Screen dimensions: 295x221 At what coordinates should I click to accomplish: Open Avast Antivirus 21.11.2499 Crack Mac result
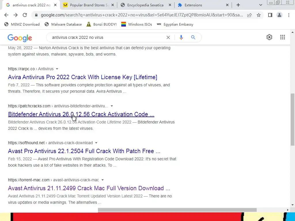89,188
